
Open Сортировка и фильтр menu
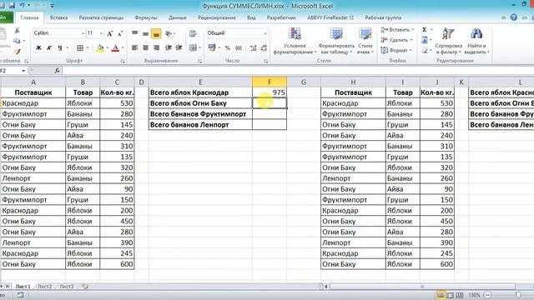449,41
